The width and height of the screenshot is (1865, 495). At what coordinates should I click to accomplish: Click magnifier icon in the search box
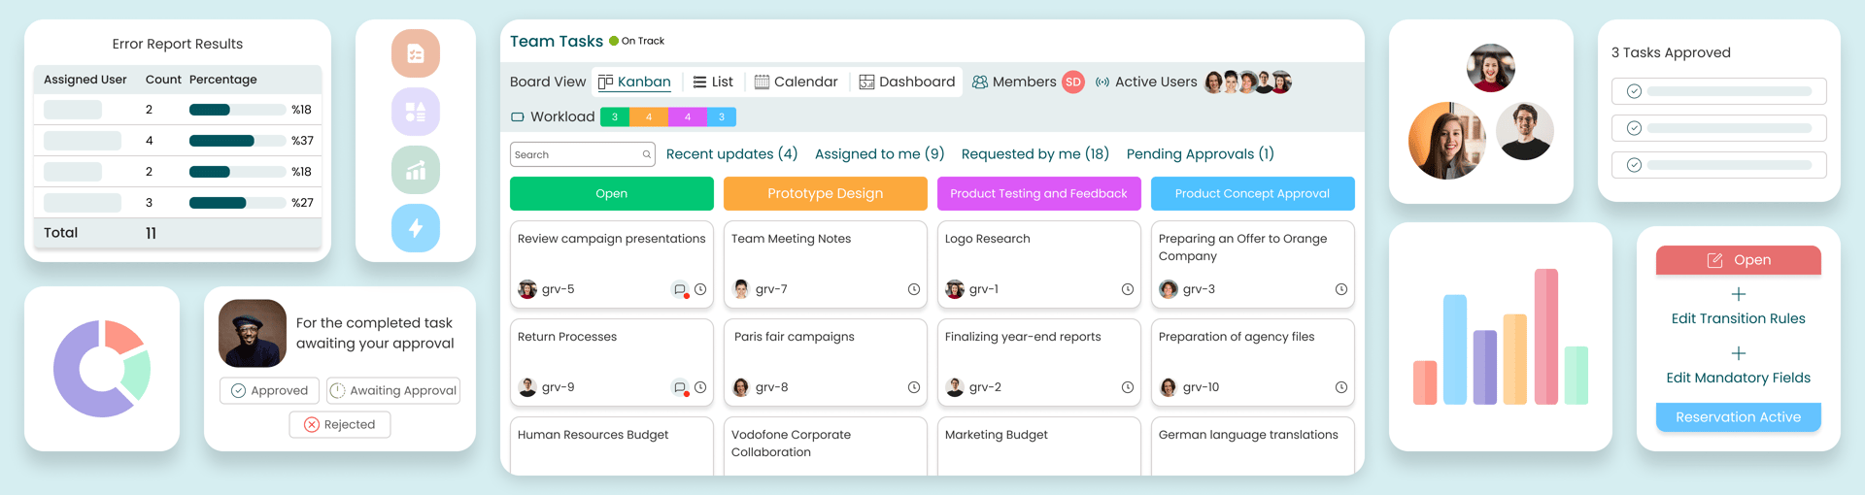click(646, 154)
